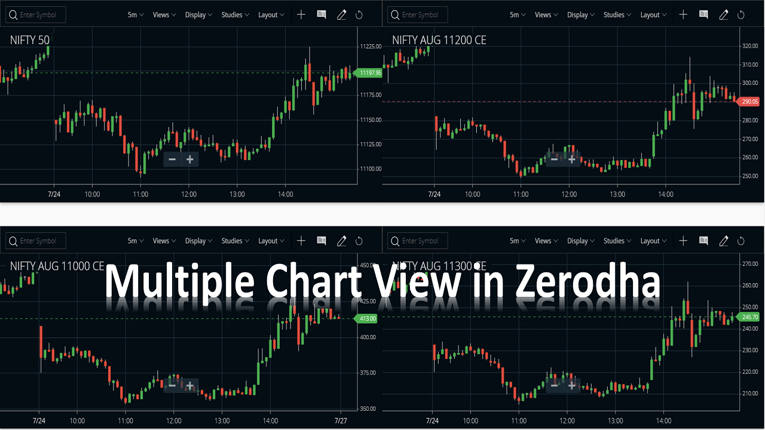
Task: Open Studies dropdown in NIFTY AUG 11200 CE chart
Action: (x=618, y=15)
